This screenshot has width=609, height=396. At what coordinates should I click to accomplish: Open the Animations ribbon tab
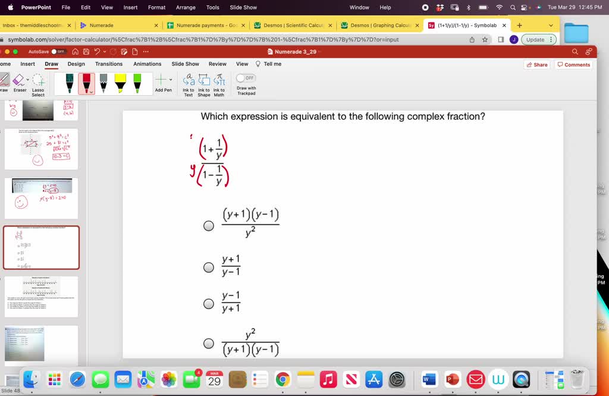pos(147,64)
